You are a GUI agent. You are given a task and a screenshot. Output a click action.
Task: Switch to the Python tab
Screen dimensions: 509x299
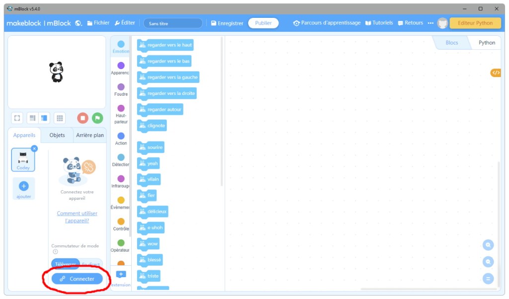pyautogui.click(x=487, y=43)
